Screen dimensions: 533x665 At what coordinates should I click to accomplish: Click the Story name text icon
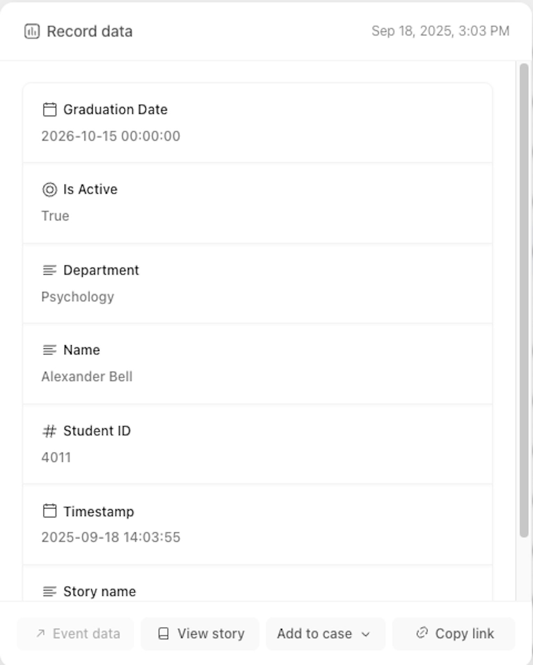pos(50,591)
